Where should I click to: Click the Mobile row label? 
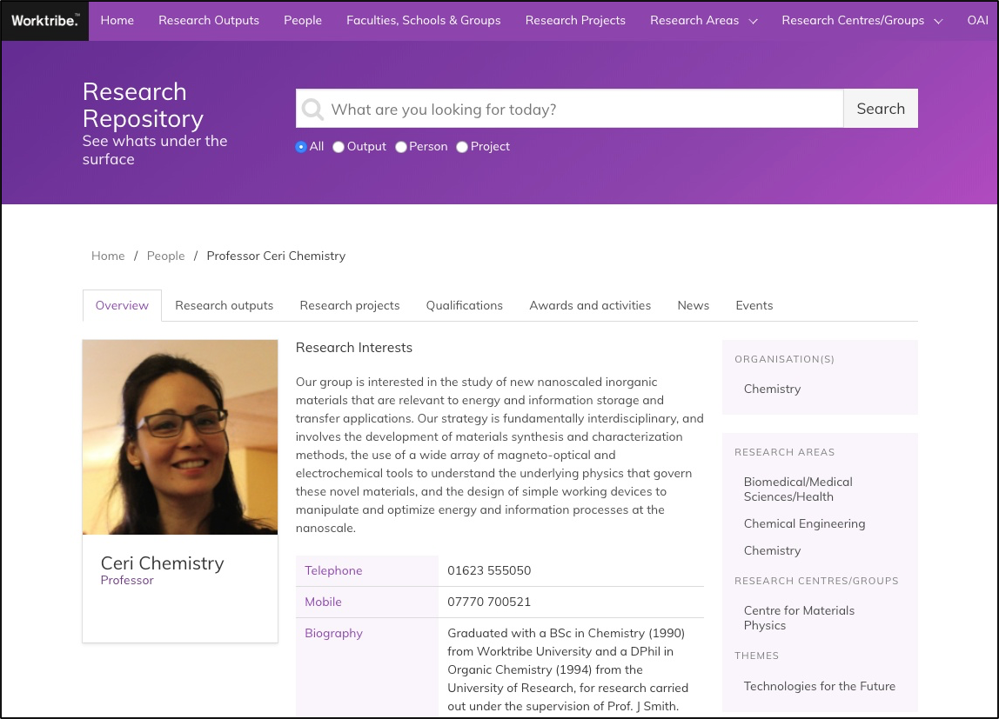(323, 602)
